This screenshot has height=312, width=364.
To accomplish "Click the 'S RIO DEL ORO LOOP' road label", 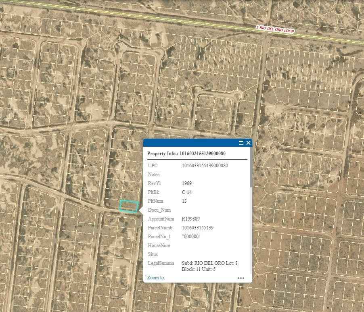I will (275, 29).
